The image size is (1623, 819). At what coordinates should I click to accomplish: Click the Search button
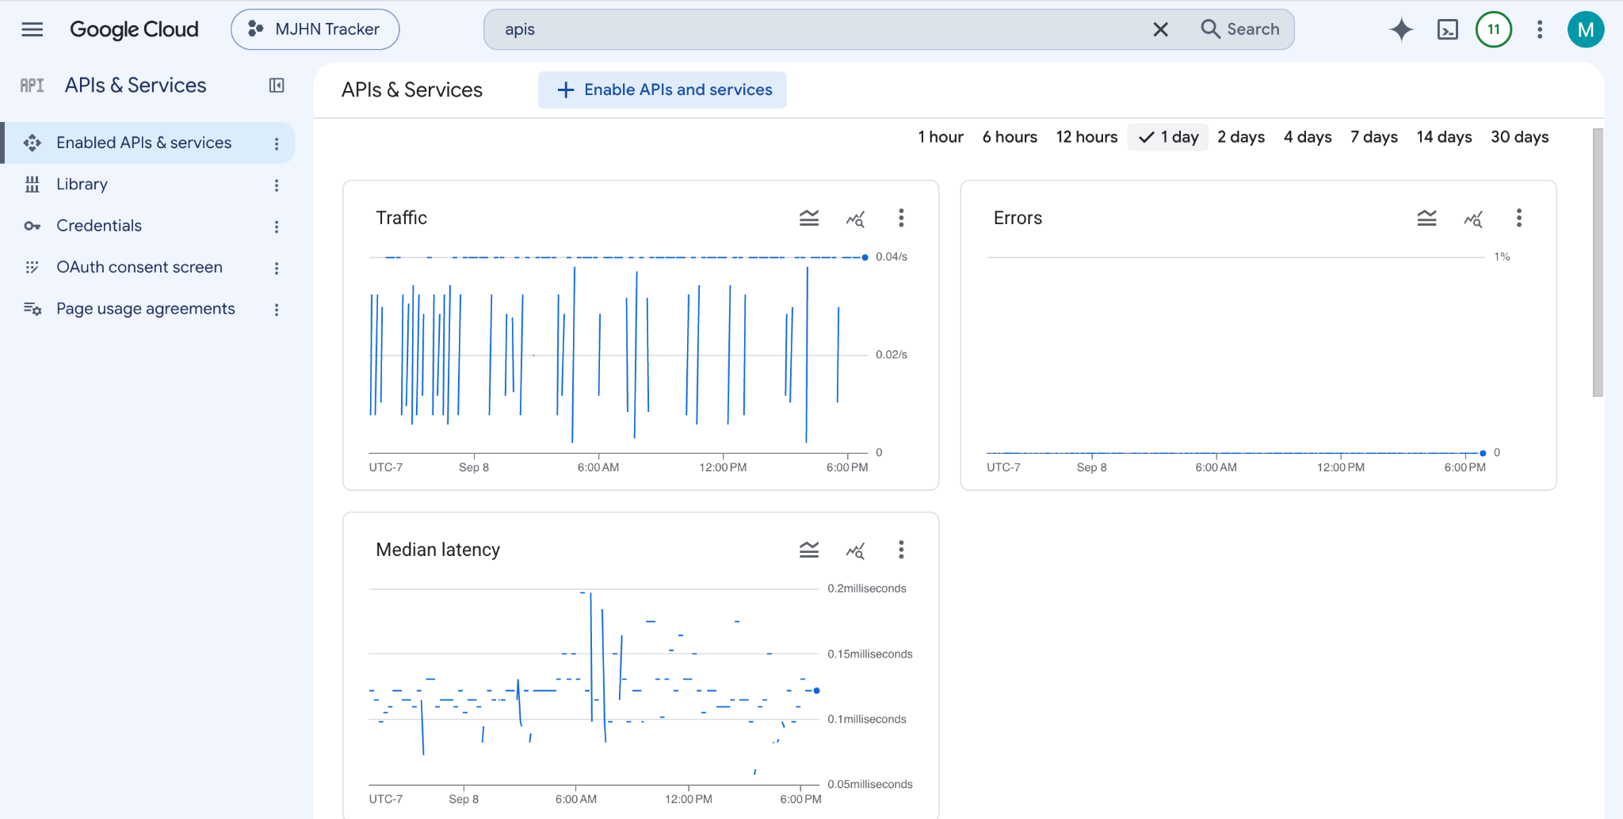[1240, 29]
